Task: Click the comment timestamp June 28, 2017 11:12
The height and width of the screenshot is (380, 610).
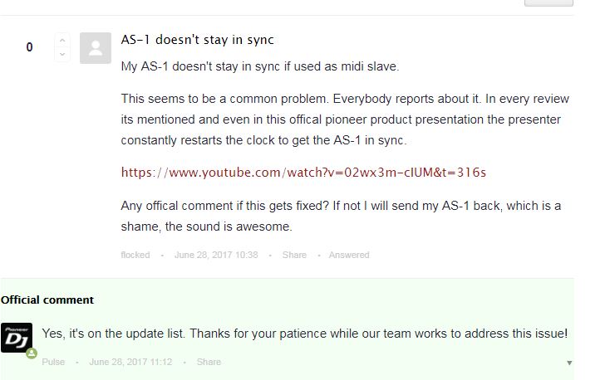Action: point(130,362)
